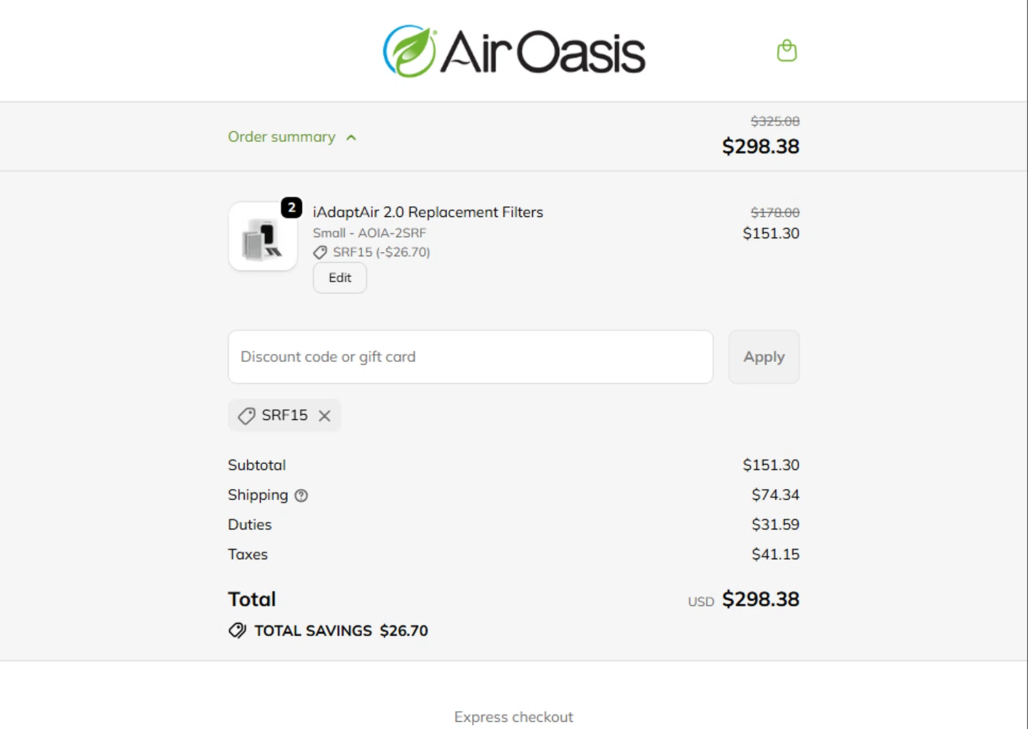Click the USD currency label by Total

tap(700, 602)
